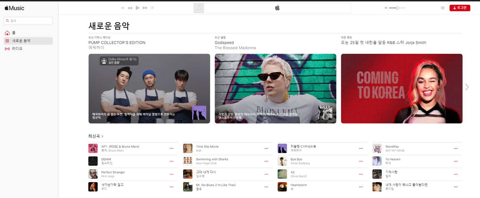
Task: Adjust the volume slider
Action: [x=397, y=8]
